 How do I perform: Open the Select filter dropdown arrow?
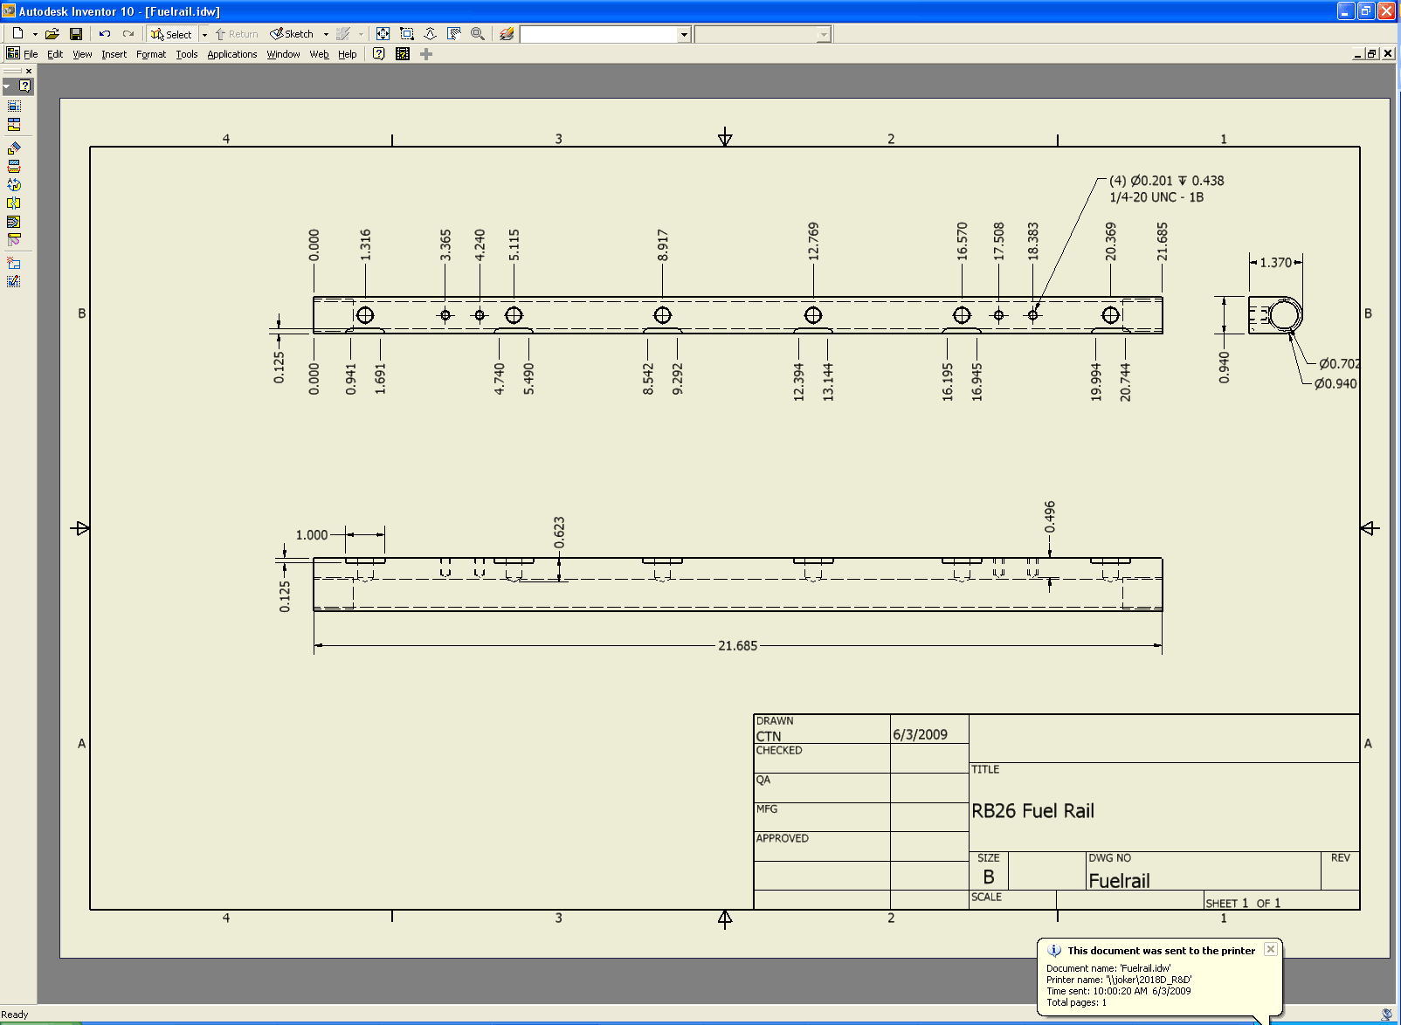coord(204,34)
